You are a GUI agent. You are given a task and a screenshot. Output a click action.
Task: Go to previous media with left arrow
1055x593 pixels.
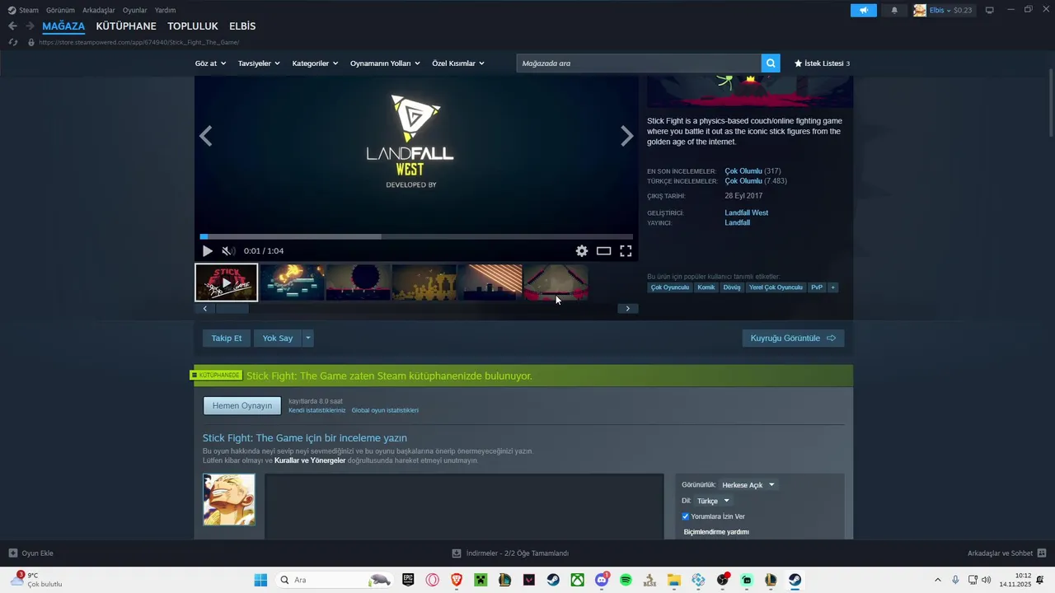click(206, 137)
